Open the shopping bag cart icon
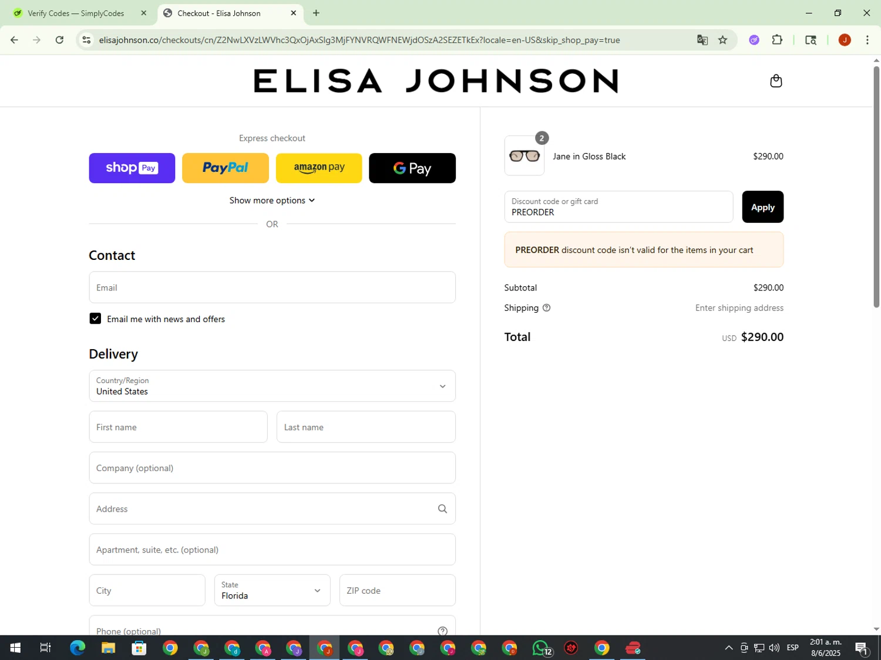The image size is (881, 660). click(776, 81)
